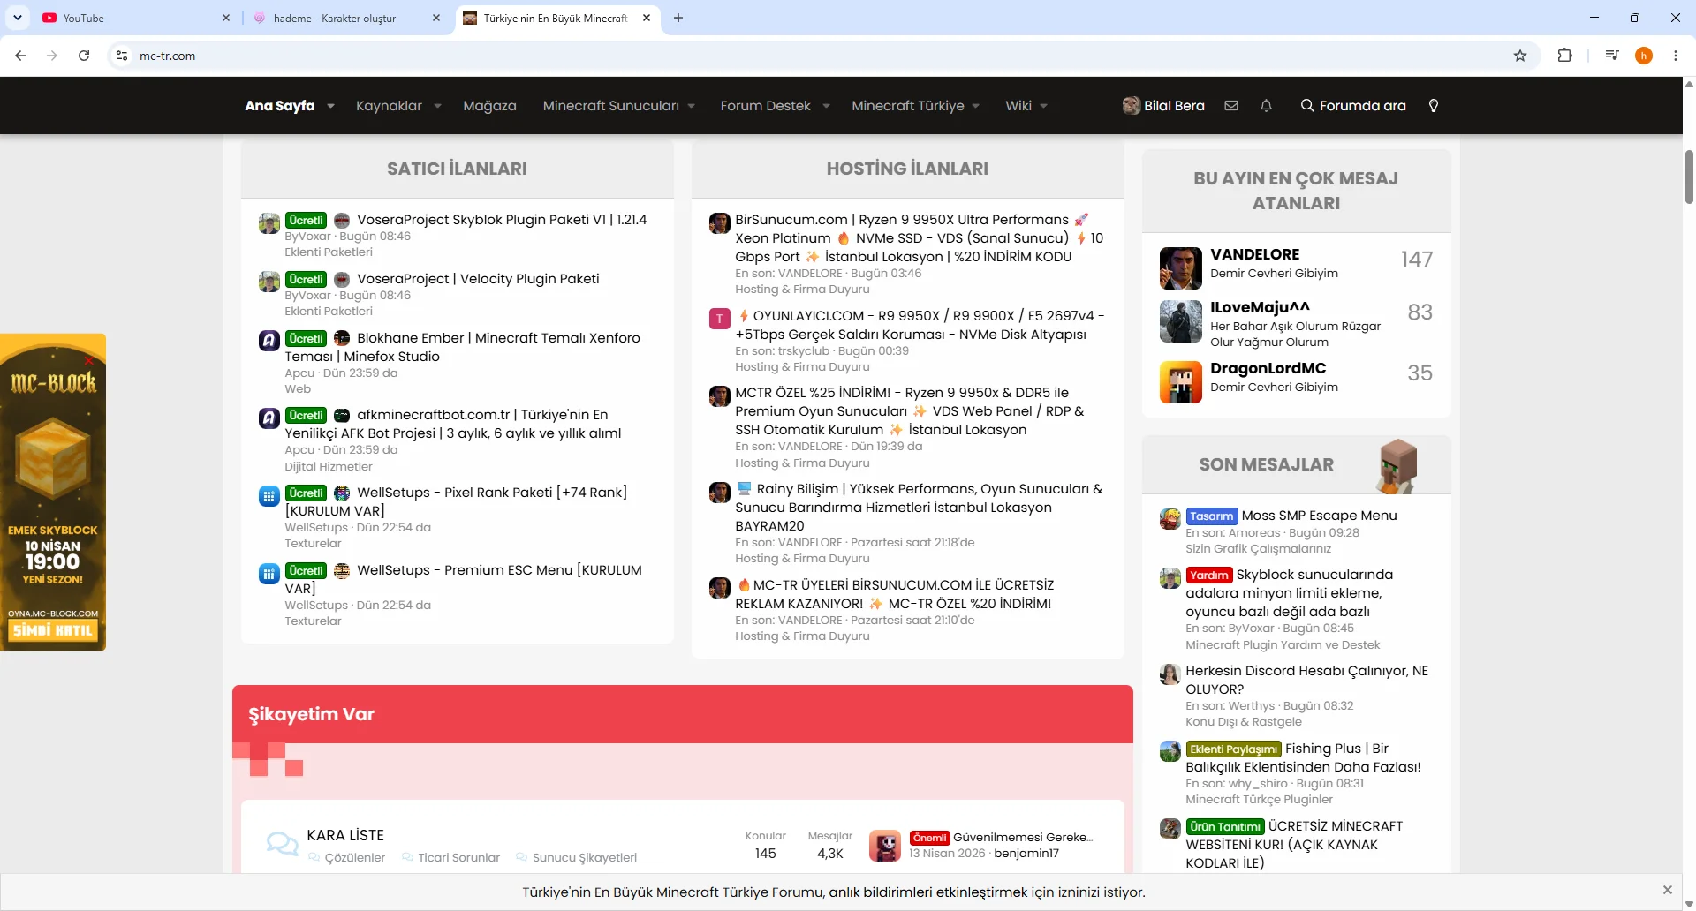Open the Mağaza menu item

pos(489,106)
